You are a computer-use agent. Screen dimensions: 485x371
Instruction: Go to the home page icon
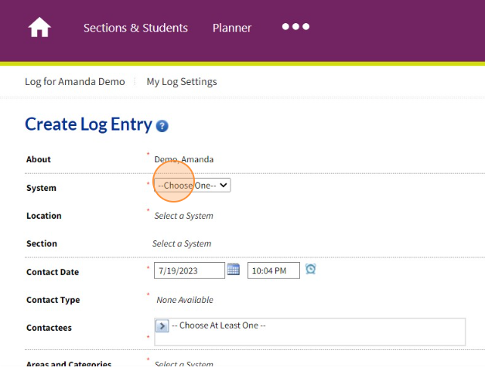click(39, 27)
